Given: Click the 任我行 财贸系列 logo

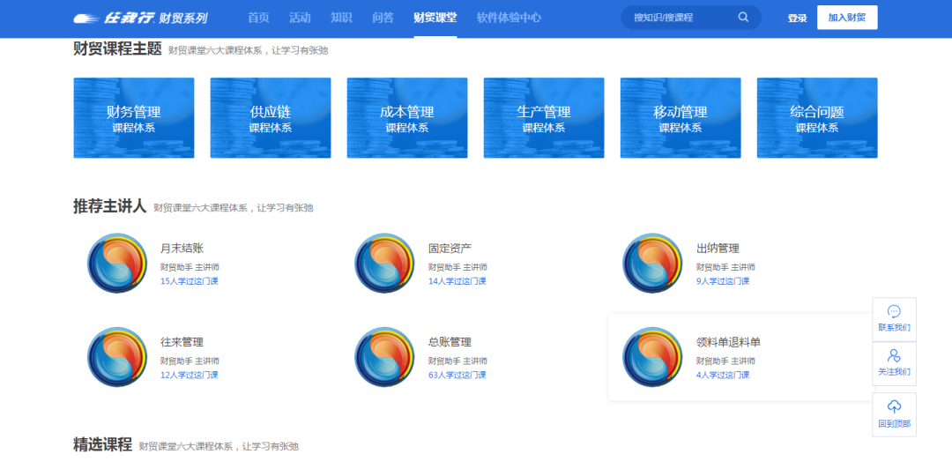Looking at the screenshot, I should 139,18.
